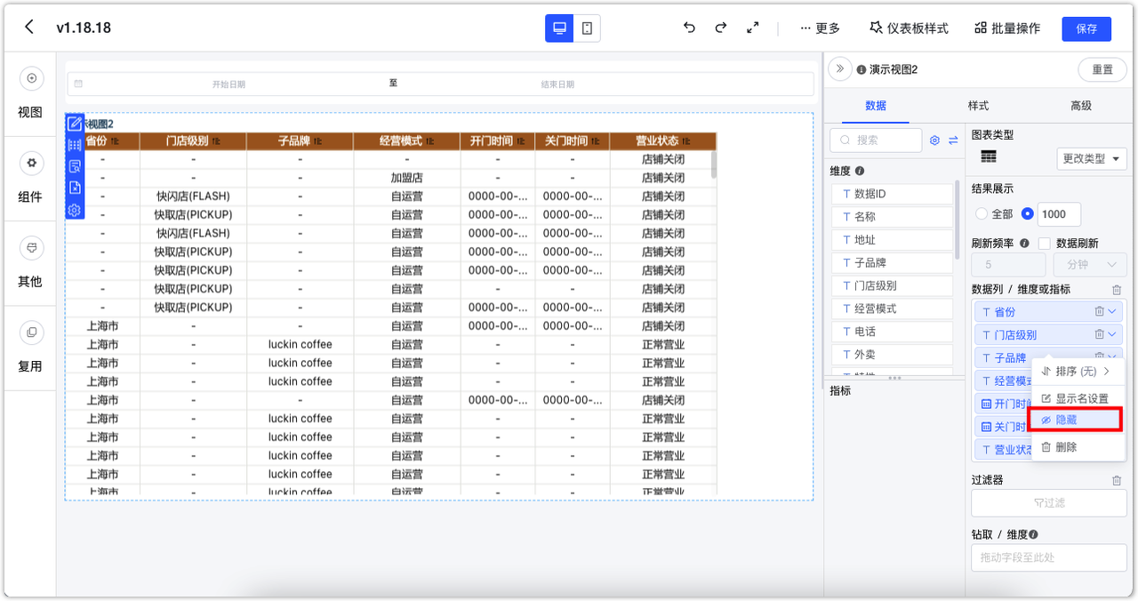Switch to the 样式 tab
1138x601 pixels.
pyautogui.click(x=978, y=105)
